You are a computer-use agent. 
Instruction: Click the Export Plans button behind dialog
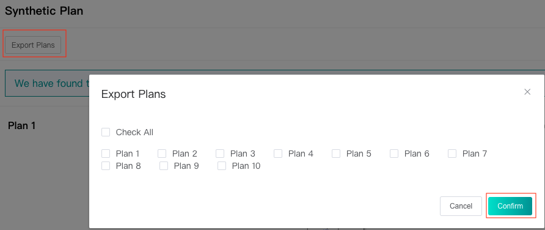[33, 45]
